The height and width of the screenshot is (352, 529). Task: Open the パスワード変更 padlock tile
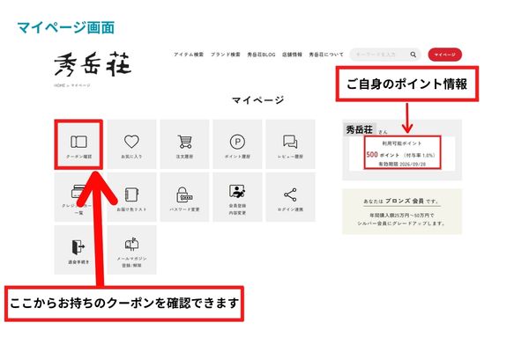pyautogui.click(x=184, y=197)
